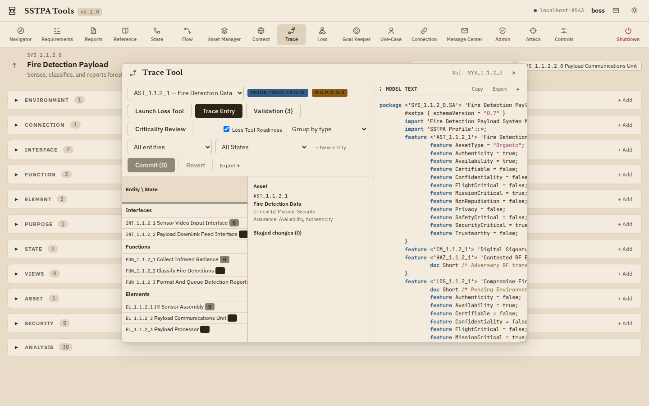Open the All entities filter dropdown

coord(170,147)
